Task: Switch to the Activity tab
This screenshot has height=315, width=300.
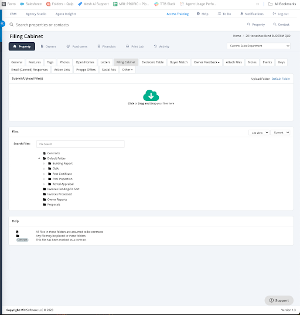Action: [x=162, y=46]
